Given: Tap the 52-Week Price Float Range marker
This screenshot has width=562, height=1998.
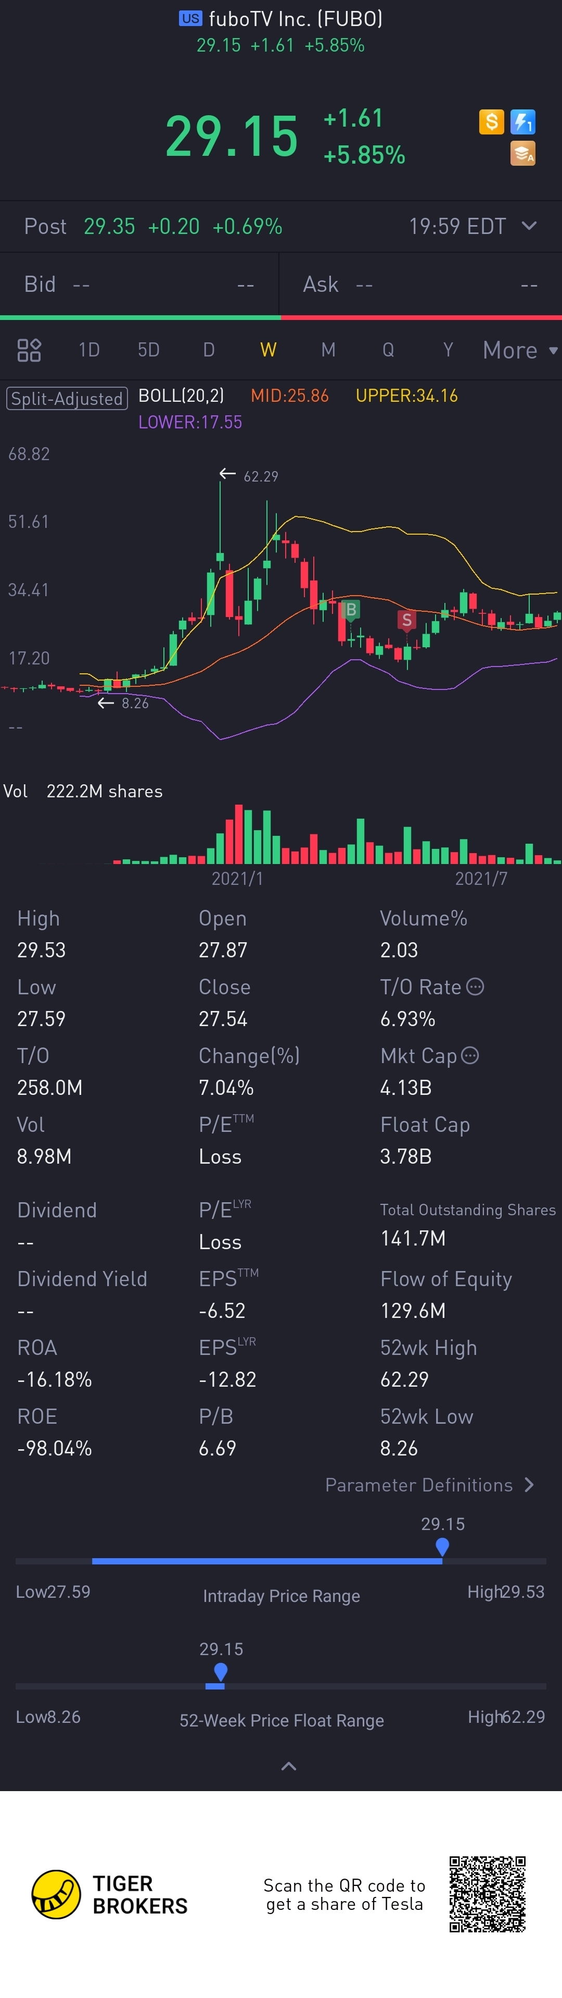Looking at the screenshot, I should coord(221,1672).
